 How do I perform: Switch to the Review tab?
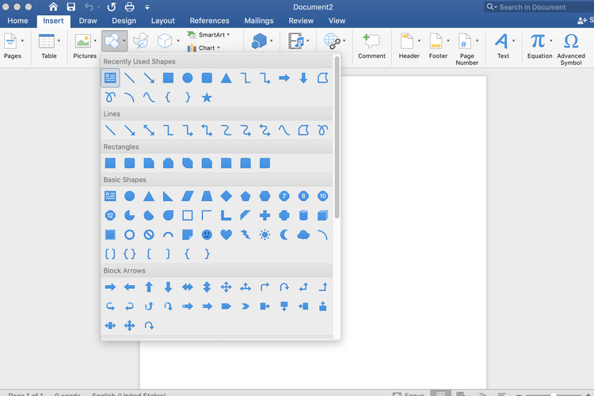[x=301, y=21]
